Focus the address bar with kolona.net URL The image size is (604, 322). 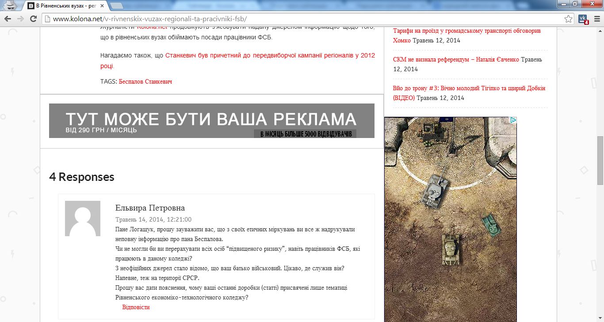309,19
